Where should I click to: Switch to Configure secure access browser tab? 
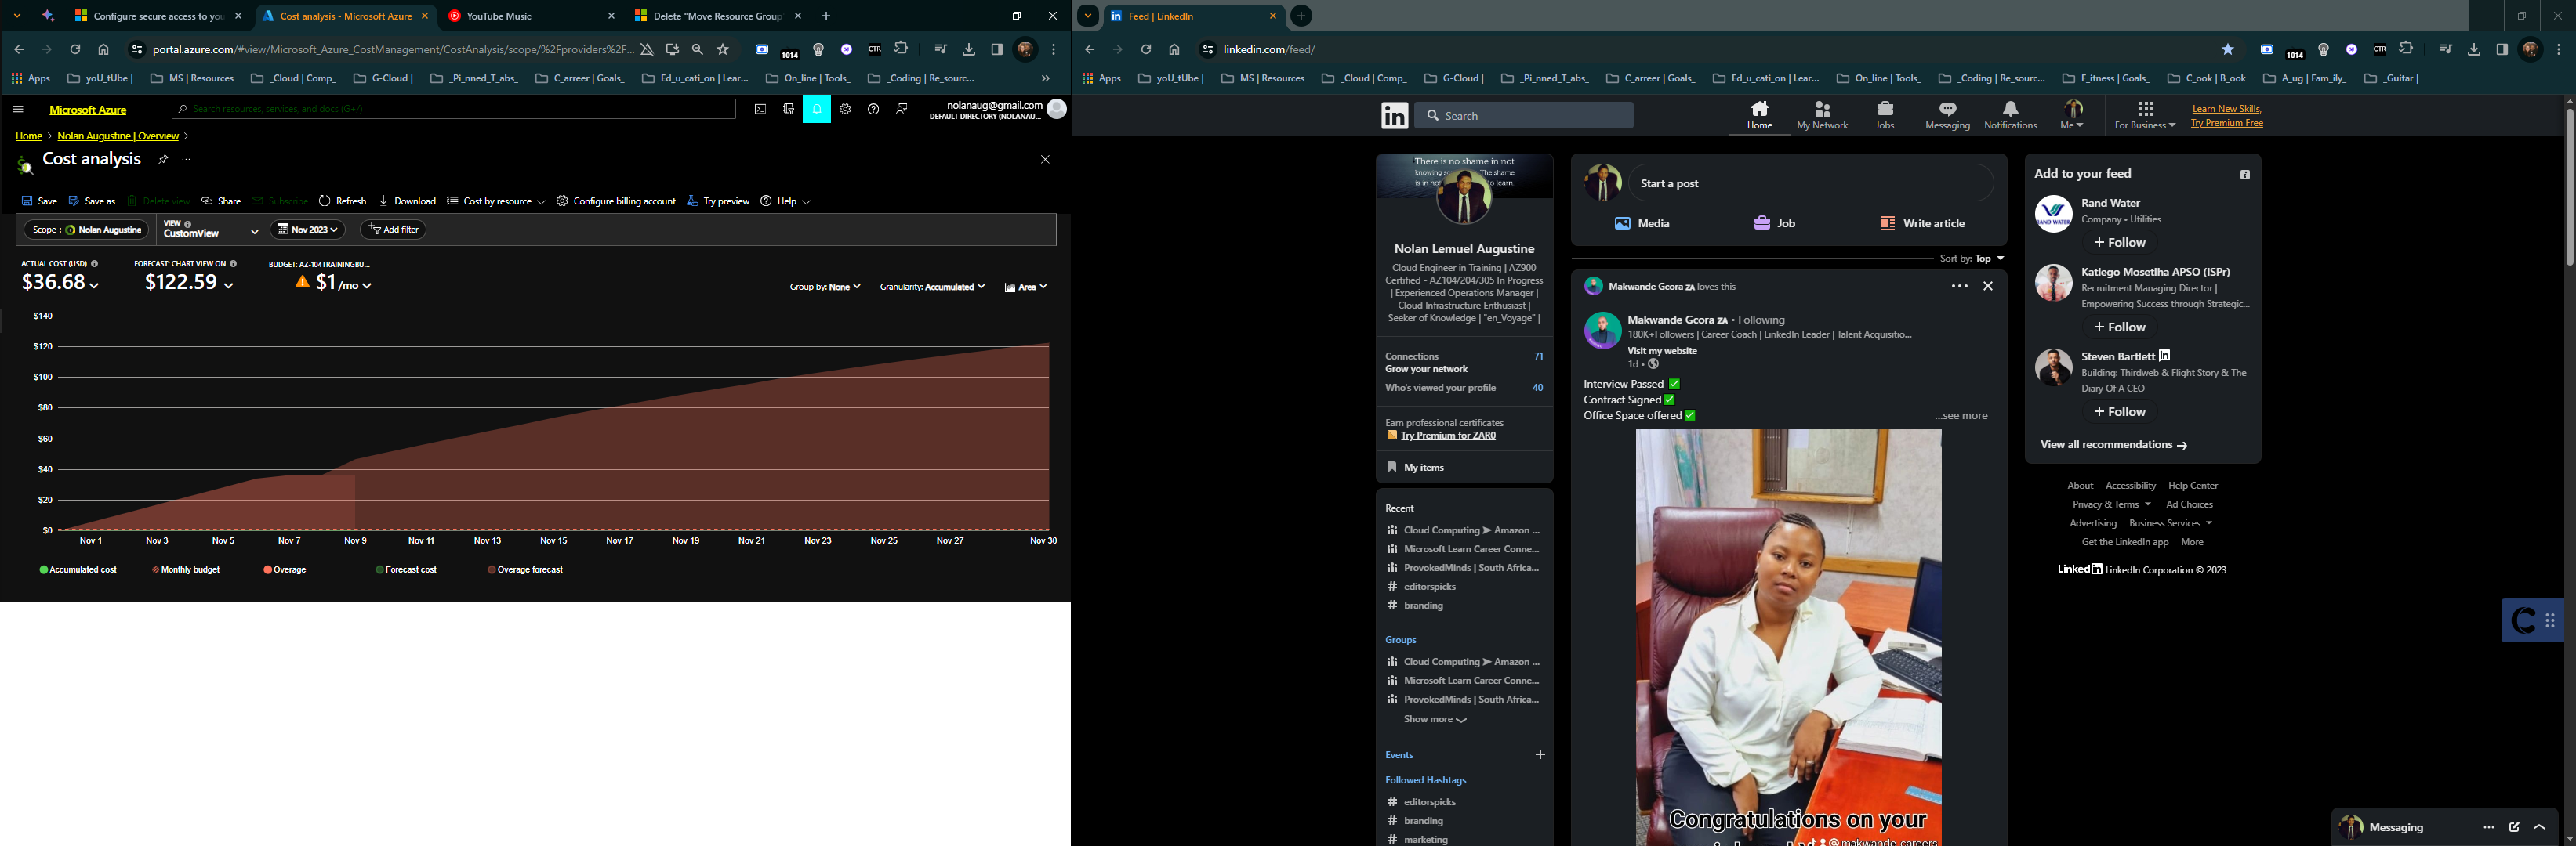(158, 16)
